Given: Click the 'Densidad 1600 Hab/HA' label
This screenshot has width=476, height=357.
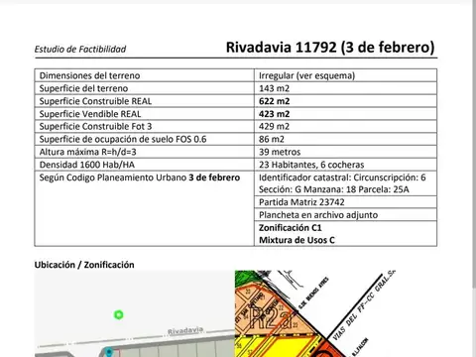Looking at the screenshot, I should coord(87,165).
